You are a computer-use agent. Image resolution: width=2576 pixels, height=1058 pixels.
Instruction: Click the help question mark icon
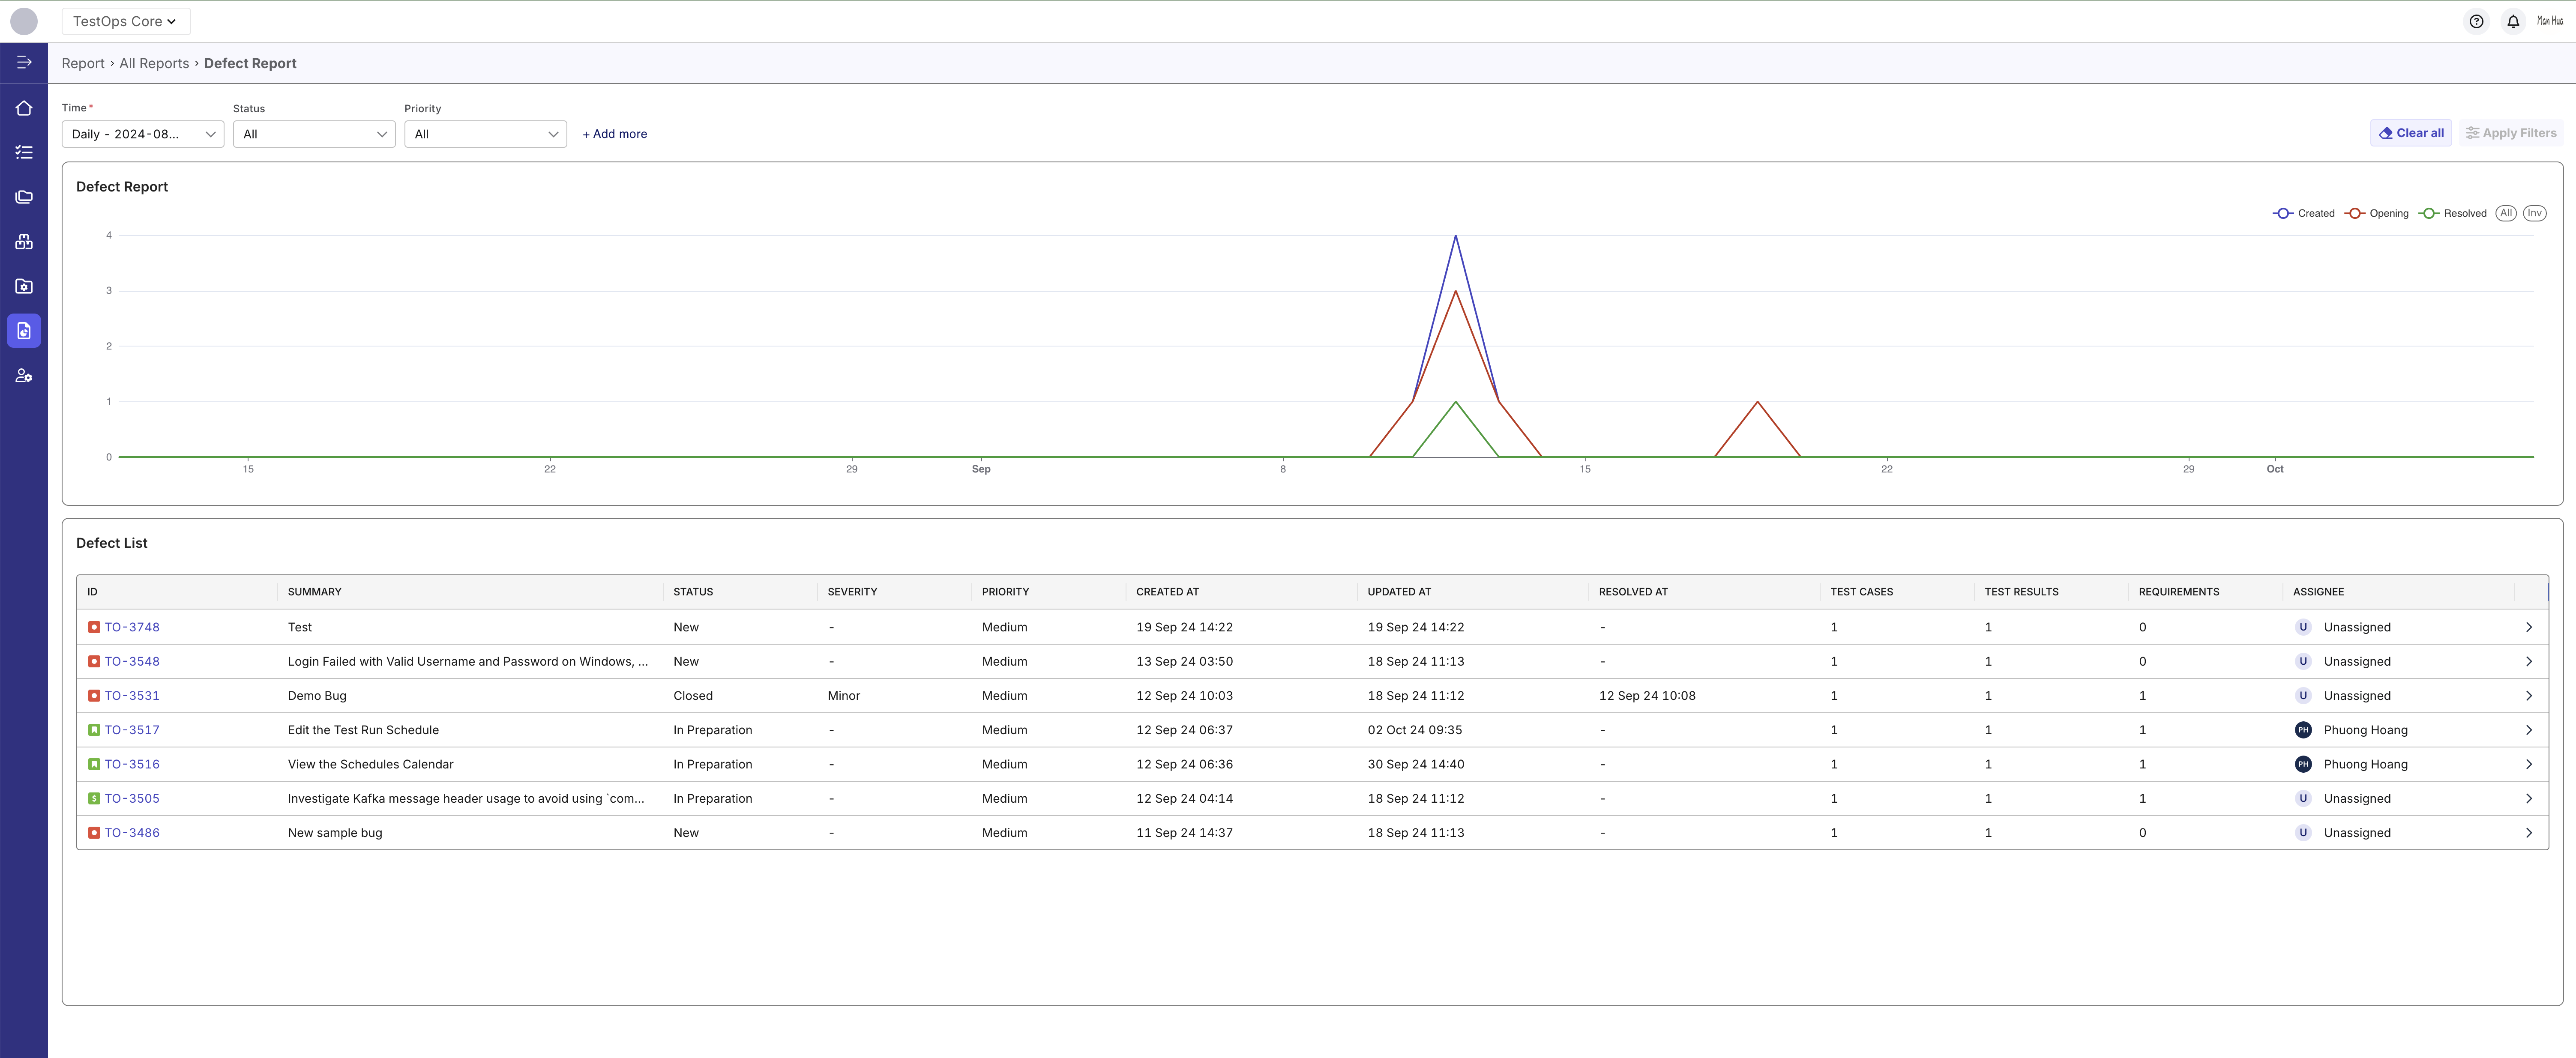click(x=2476, y=21)
